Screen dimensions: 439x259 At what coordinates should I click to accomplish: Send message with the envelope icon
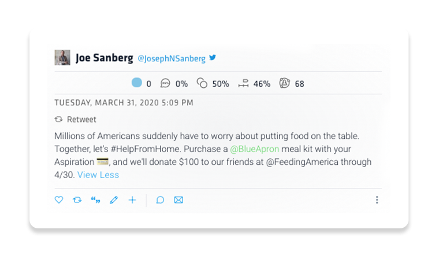click(178, 200)
